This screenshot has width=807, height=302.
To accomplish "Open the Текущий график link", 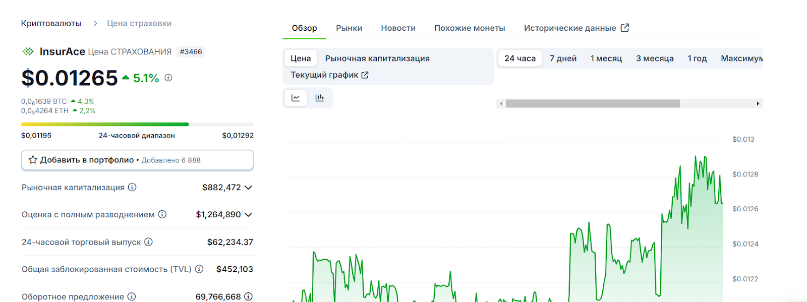I will (329, 75).
